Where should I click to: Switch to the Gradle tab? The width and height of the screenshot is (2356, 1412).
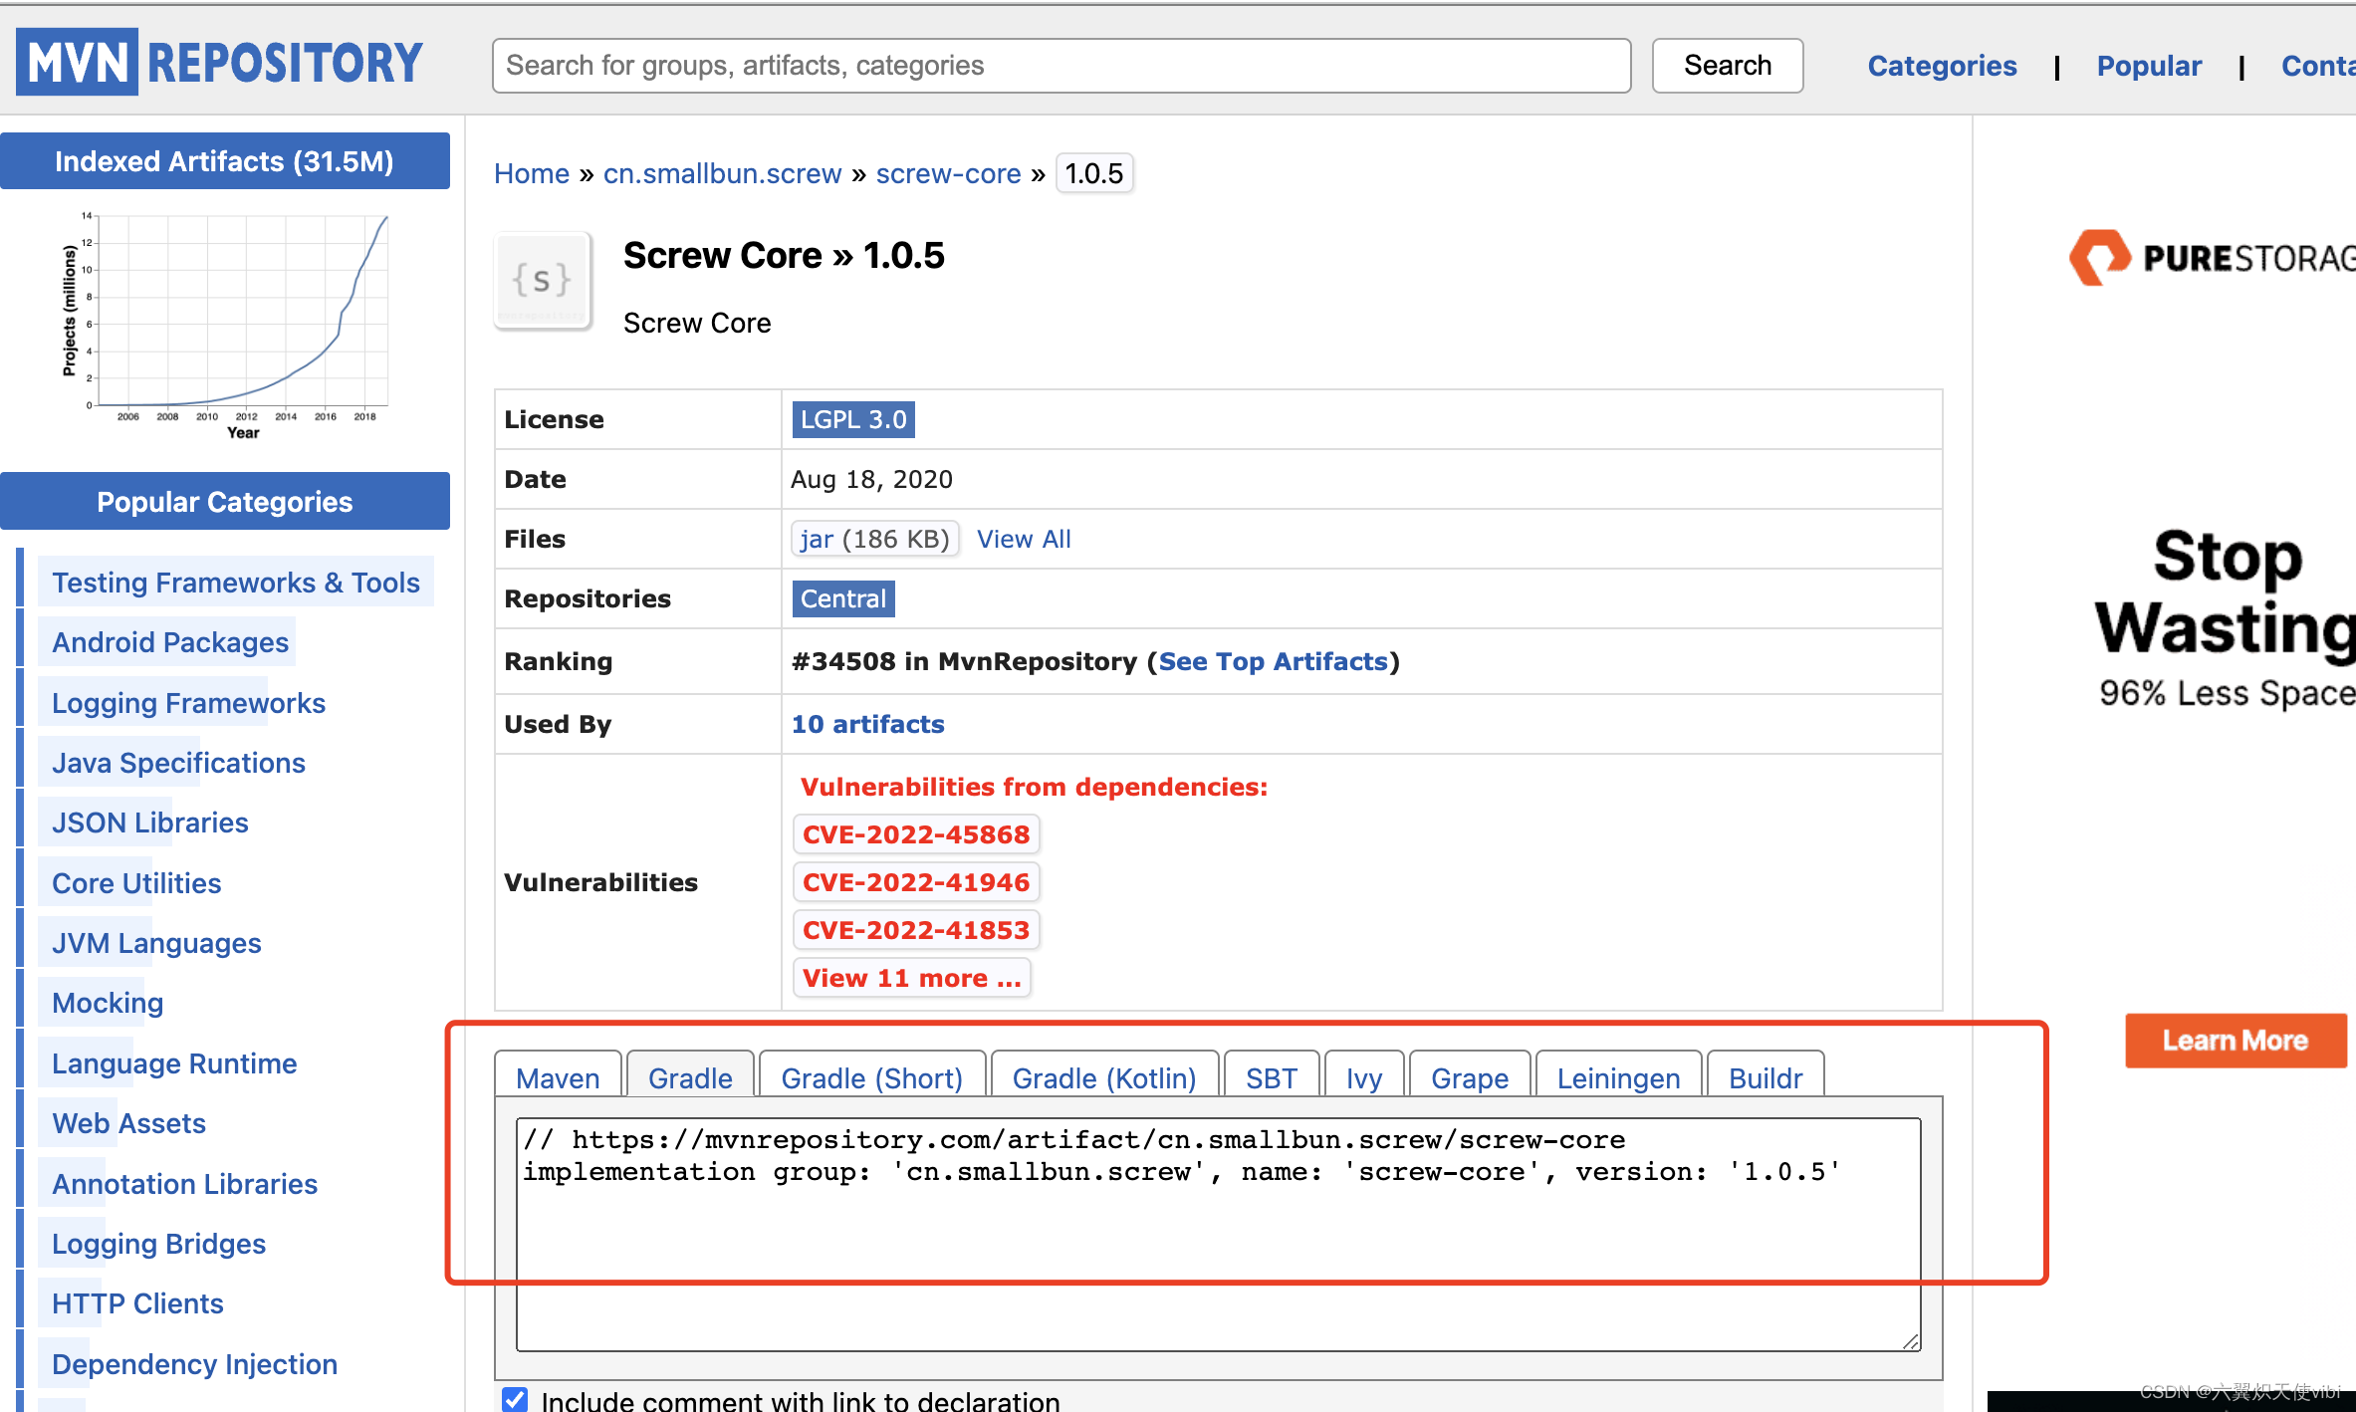(690, 1076)
